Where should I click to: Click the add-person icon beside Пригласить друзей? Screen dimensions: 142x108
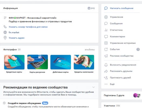point(106,78)
